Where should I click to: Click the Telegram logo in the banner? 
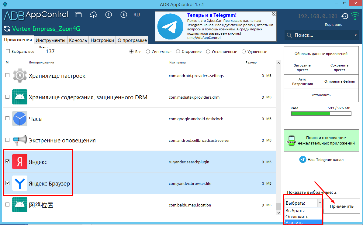pos(170,26)
